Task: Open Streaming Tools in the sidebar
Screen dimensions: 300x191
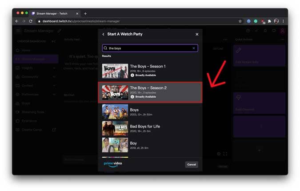Action: coord(36,112)
